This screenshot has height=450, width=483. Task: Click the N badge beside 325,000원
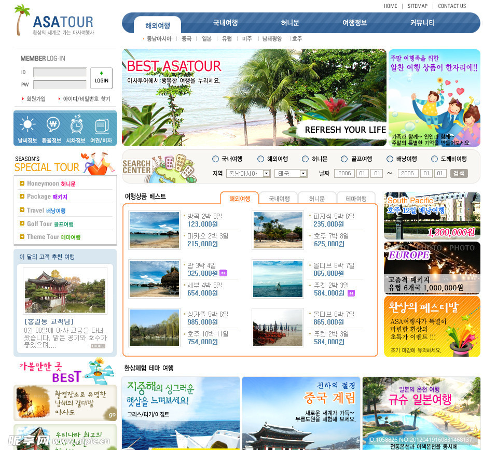coord(223,273)
